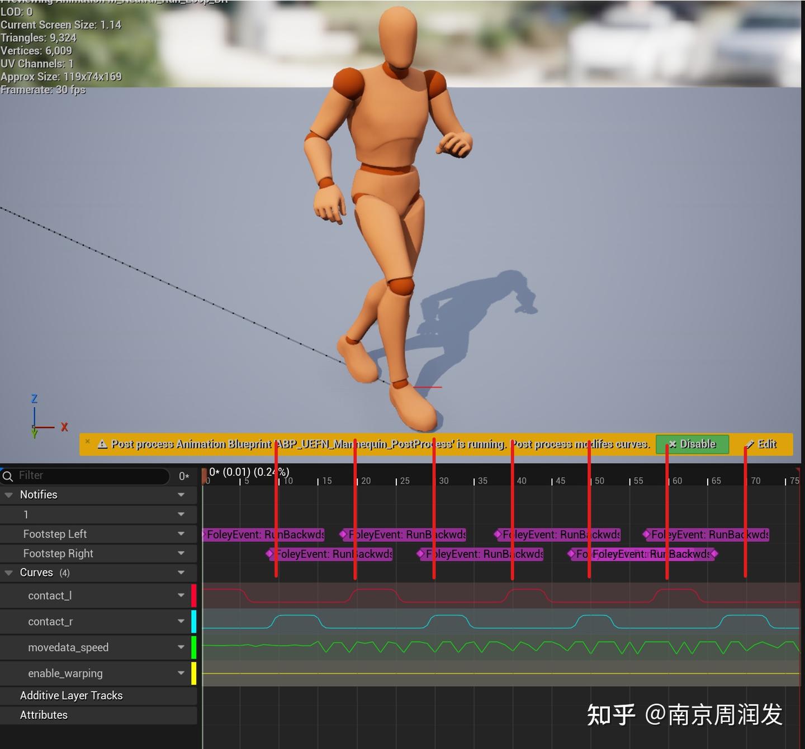
Task: Click the XYZ axis gizmo in the viewport
Action: (x=49, y=416)
